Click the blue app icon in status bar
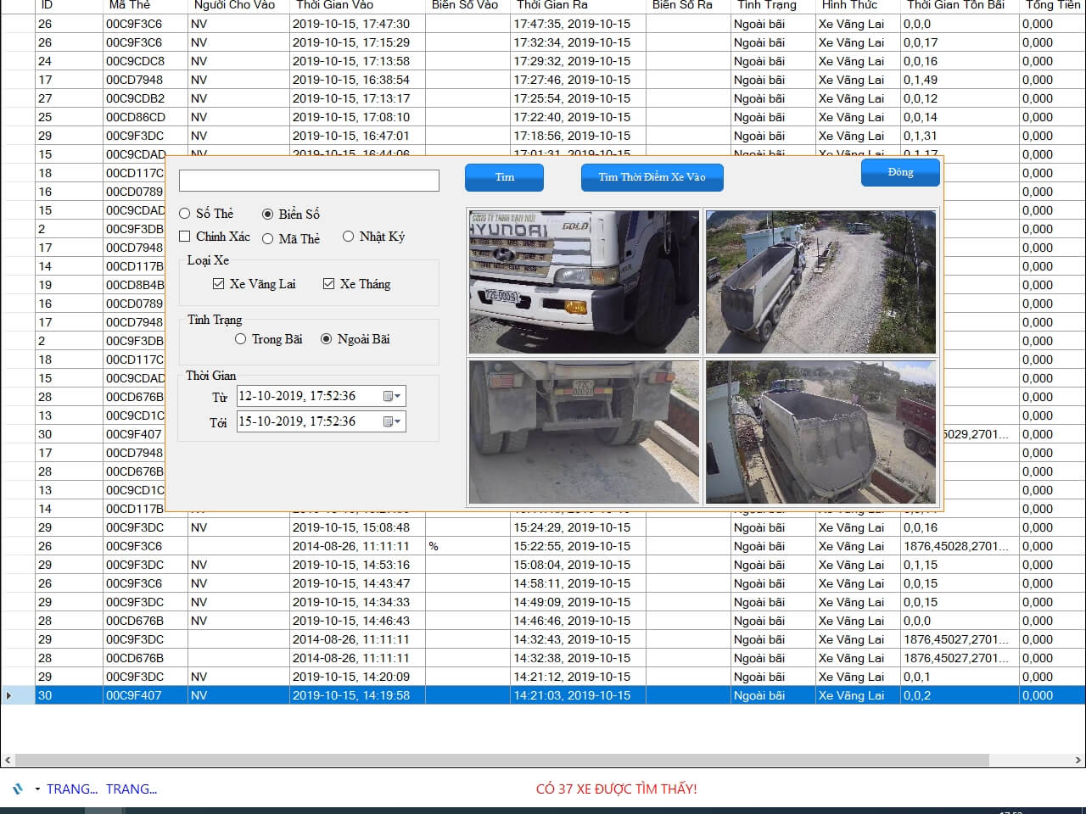This screenshot has width=1086, height=814. pyautogui.click(x=18, y=789)
